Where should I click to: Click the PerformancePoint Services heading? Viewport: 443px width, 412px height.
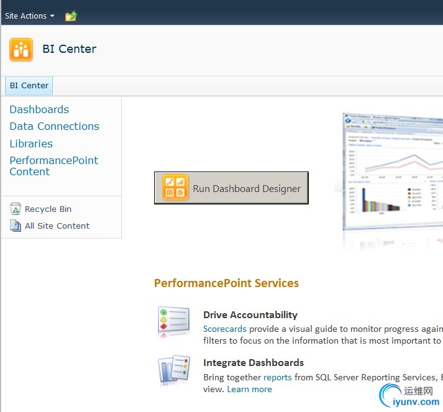226,283
